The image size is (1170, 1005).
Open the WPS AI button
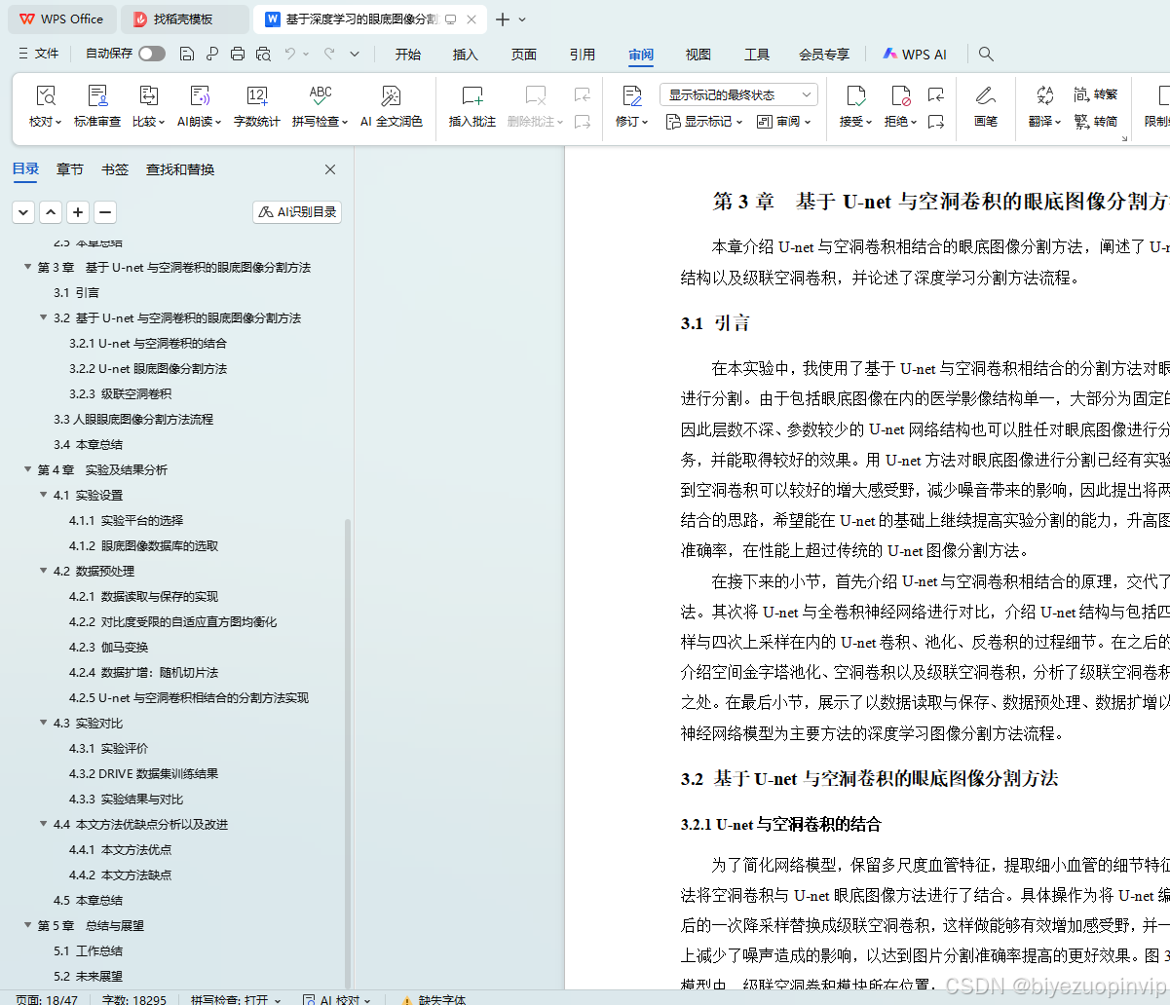point(915,55)
